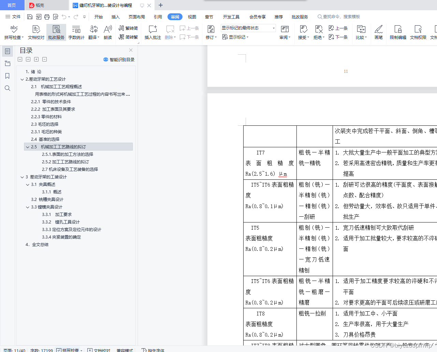Image resolution: width=437 pixels, height=352 pixels.
Task: Switch to the 插入 ribbon tab
Action: point(116,17)
